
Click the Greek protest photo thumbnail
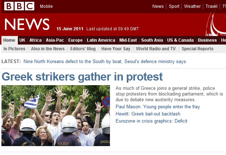click(x=56, y=115)
